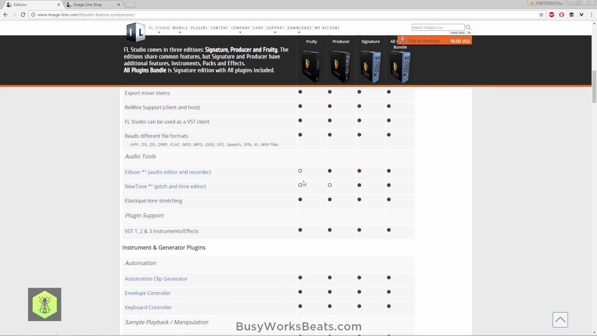Click the Elastique time stretching row
This screenshot has width=597, height=336.
click(268, 201)
